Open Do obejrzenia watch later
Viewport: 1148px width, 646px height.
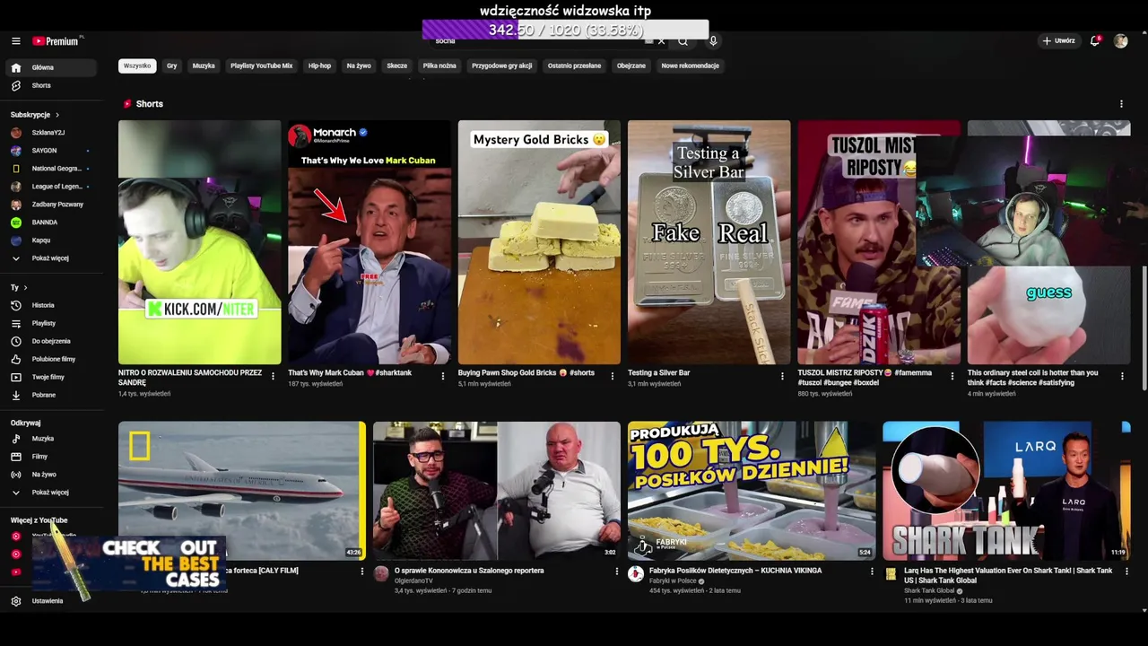pos(51,341)
